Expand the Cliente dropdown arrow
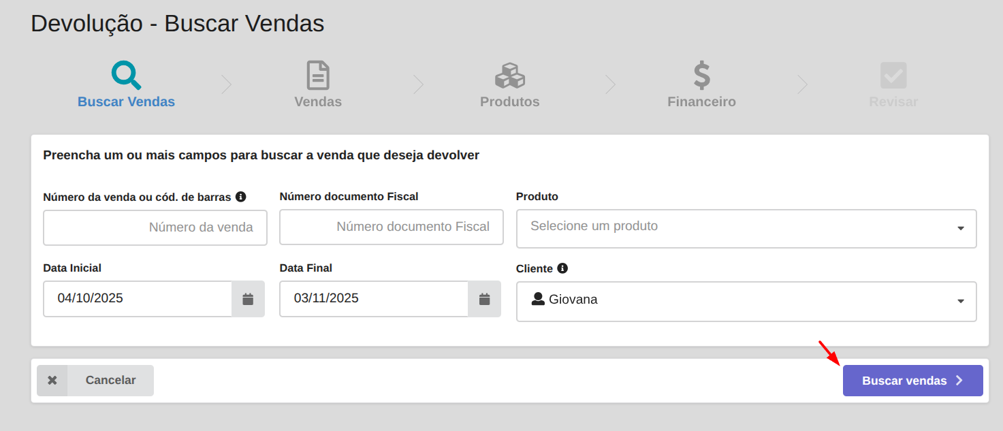The image size is (1003, 431). [960, 301]
